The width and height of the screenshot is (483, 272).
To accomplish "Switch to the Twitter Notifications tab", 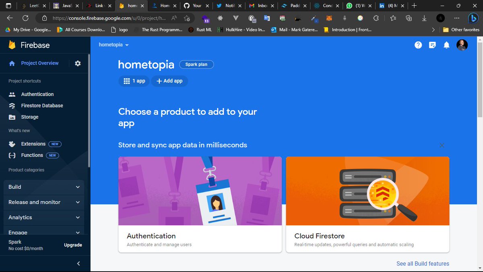I will point(230,6).
